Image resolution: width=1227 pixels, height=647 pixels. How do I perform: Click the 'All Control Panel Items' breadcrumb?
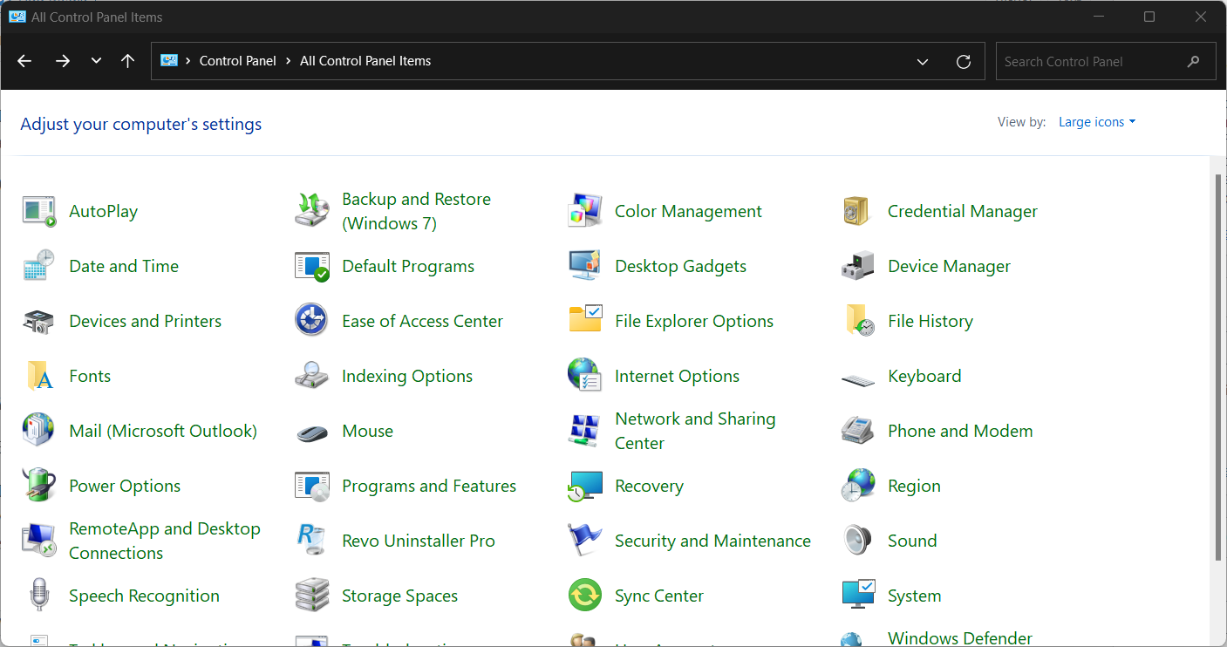click(x=365, y=61)
